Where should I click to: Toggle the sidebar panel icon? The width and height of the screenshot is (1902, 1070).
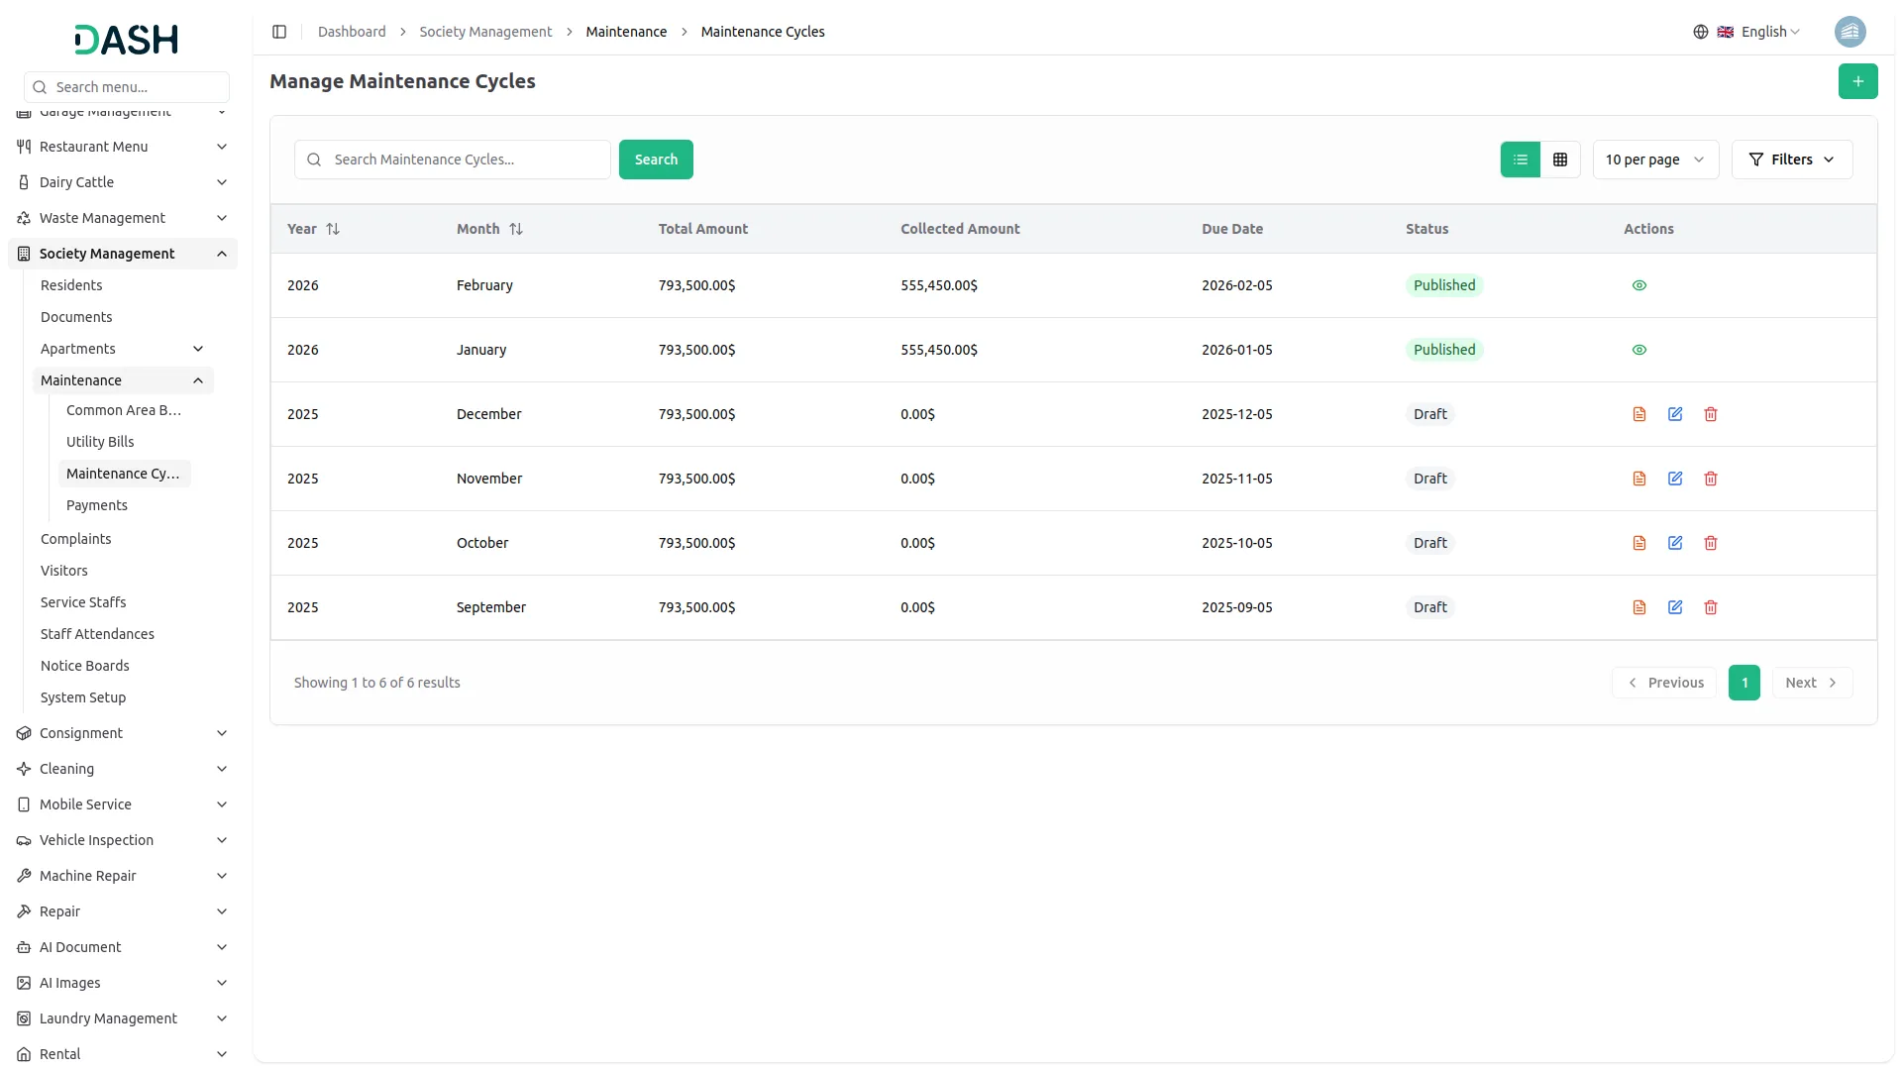point(279,32)
